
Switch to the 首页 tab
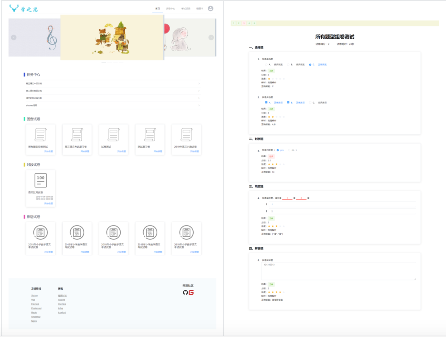(x=158, y=9)
